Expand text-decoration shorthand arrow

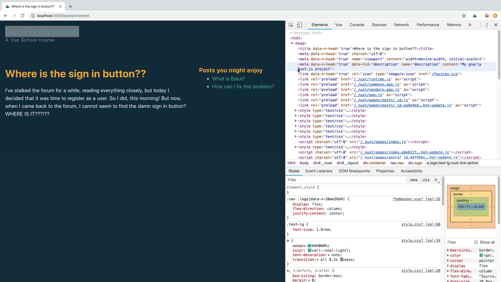pyautogui.click(x=329, y=255)
